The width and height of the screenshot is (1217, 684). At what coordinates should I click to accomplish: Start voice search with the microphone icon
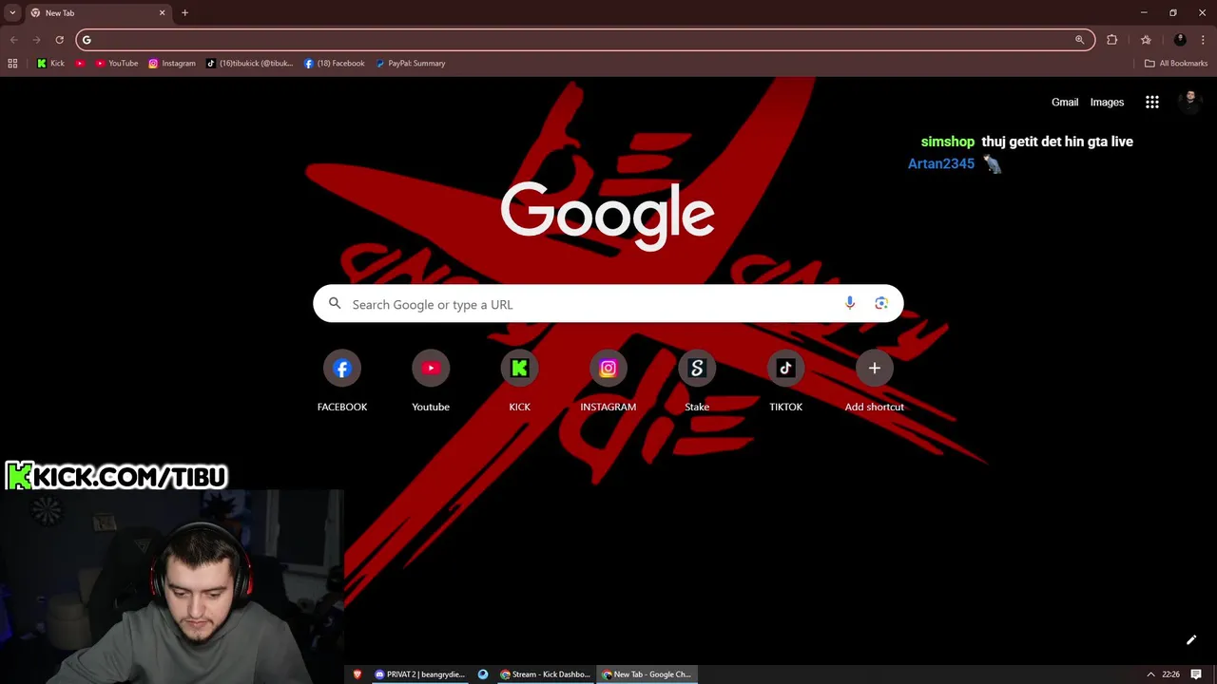click(850, 303)
